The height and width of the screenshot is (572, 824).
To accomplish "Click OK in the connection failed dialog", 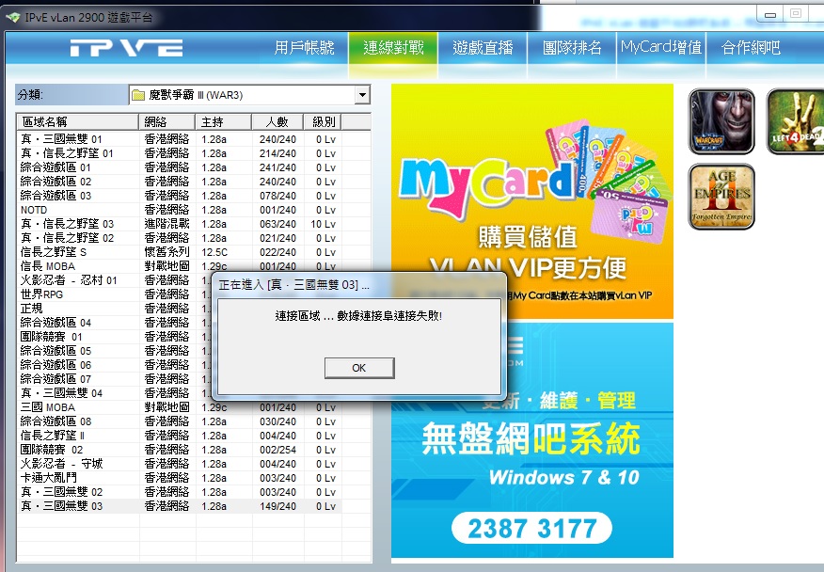I will [x=359, y=368].
